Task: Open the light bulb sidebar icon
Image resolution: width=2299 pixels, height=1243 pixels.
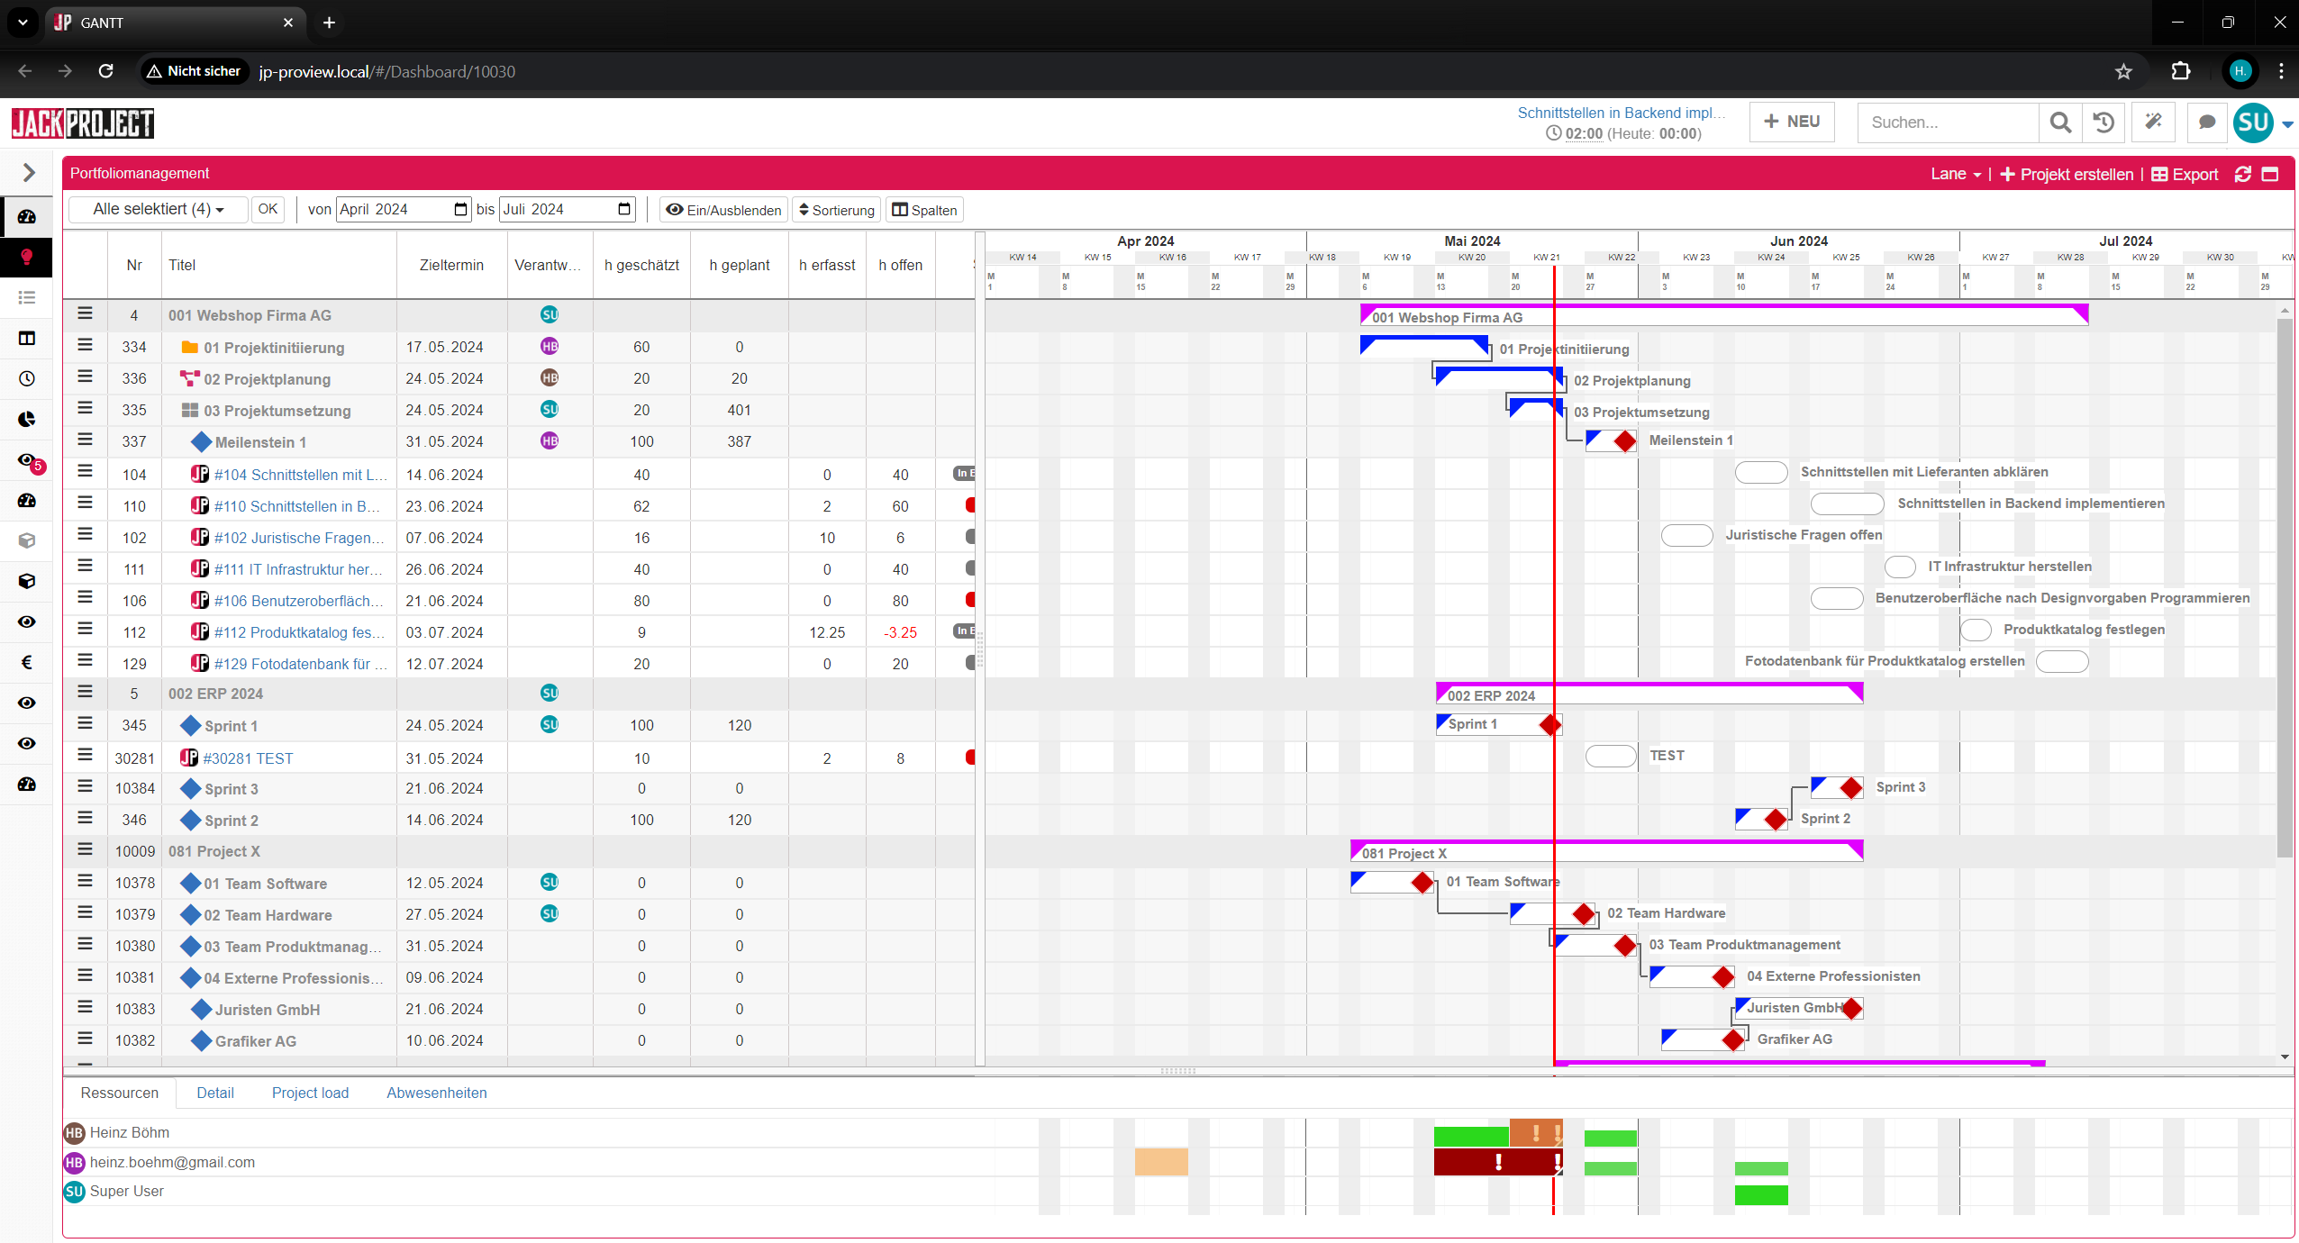Action: [x=27, y=258]
